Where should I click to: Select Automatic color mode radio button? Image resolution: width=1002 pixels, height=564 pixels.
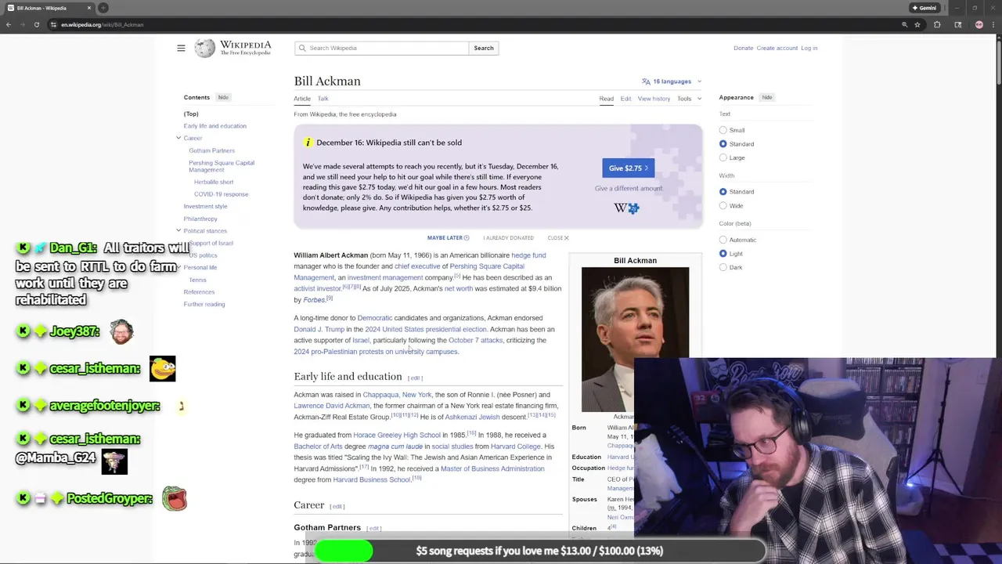point(723,240)
